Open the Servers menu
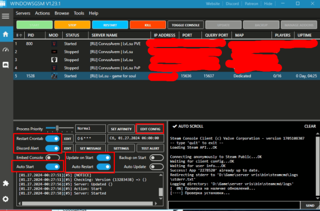The height and width of the screenshot is (211, 320). point(23,13)
